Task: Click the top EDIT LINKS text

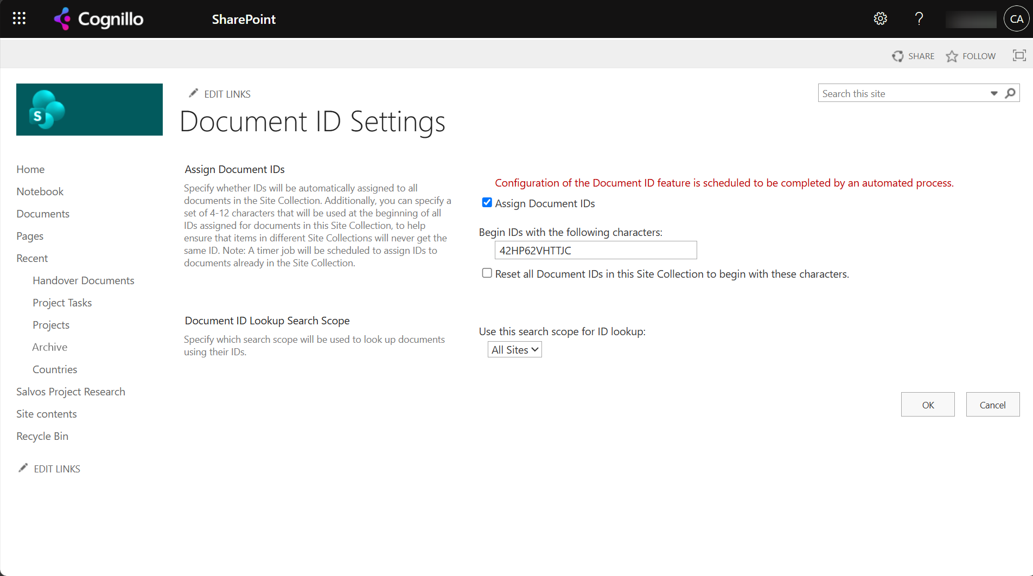Action: 227,94
